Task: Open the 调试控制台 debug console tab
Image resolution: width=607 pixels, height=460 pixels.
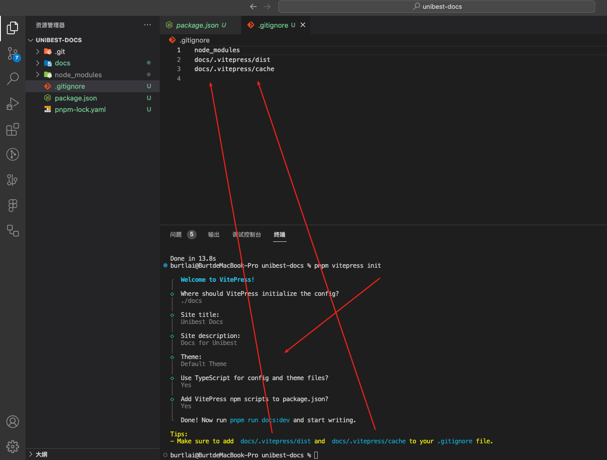Action: 247,234
